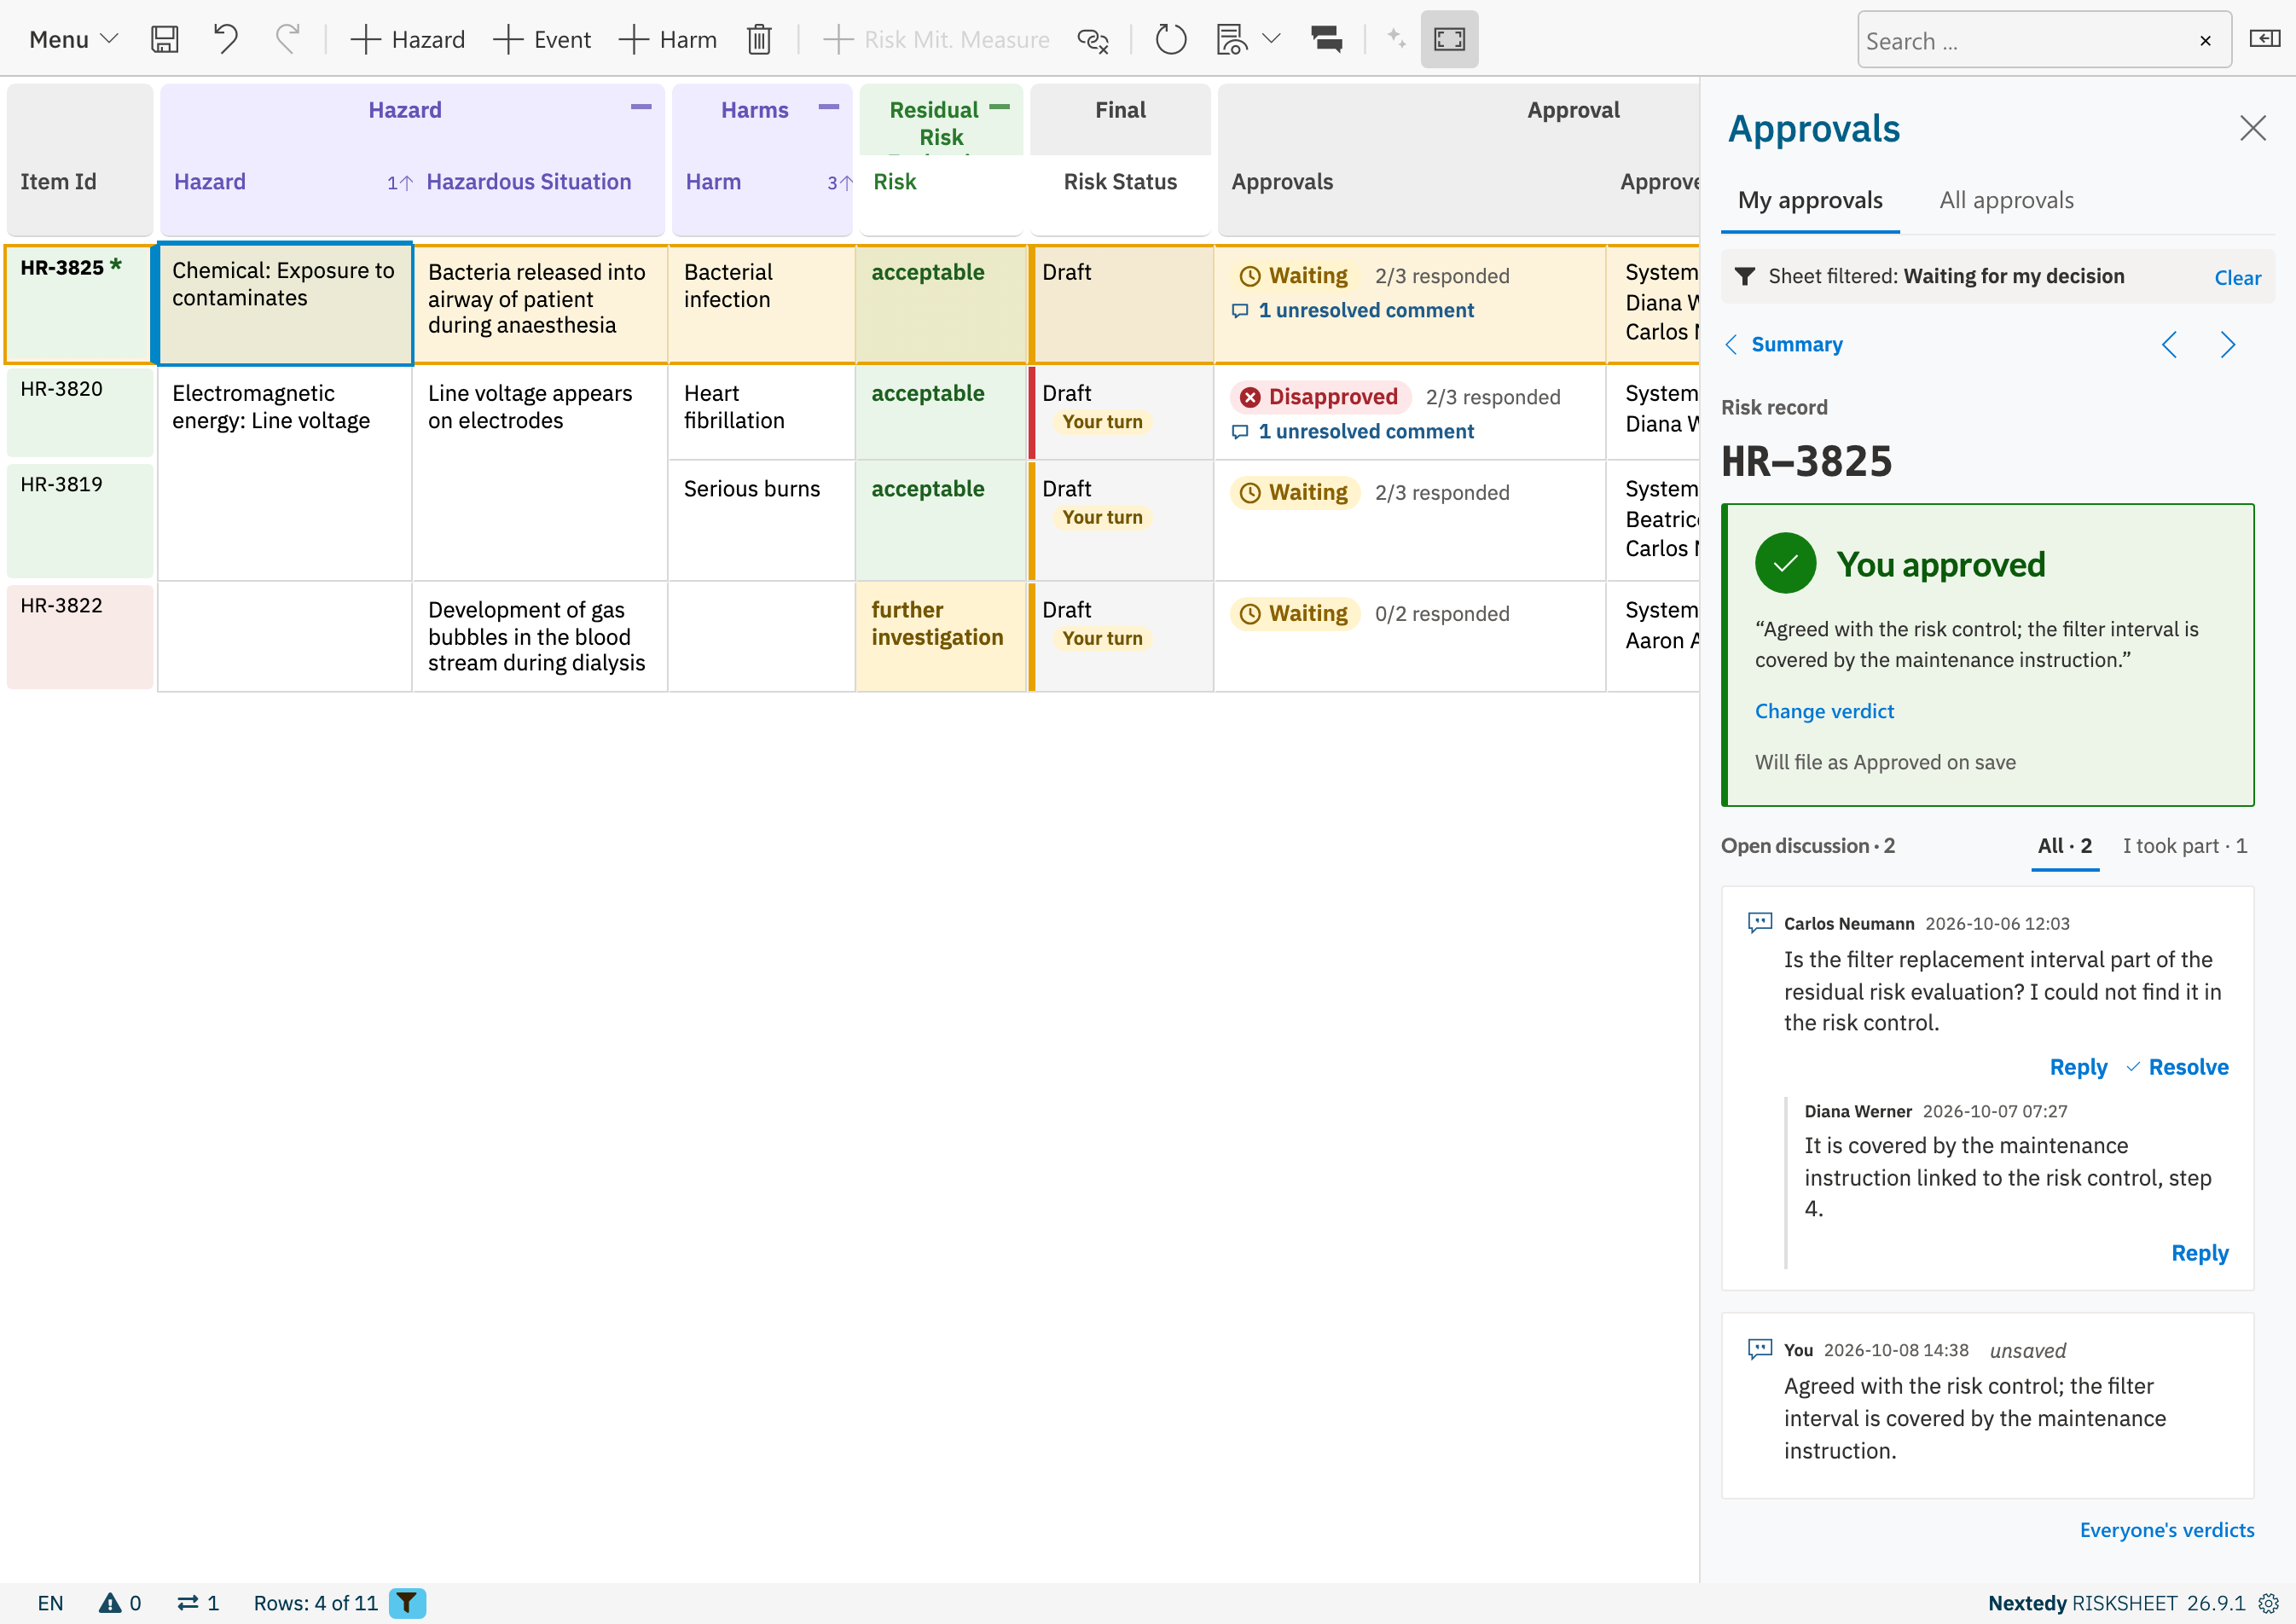Collapse the Hazard column group

pyautogui.click(x=641, y=107)
